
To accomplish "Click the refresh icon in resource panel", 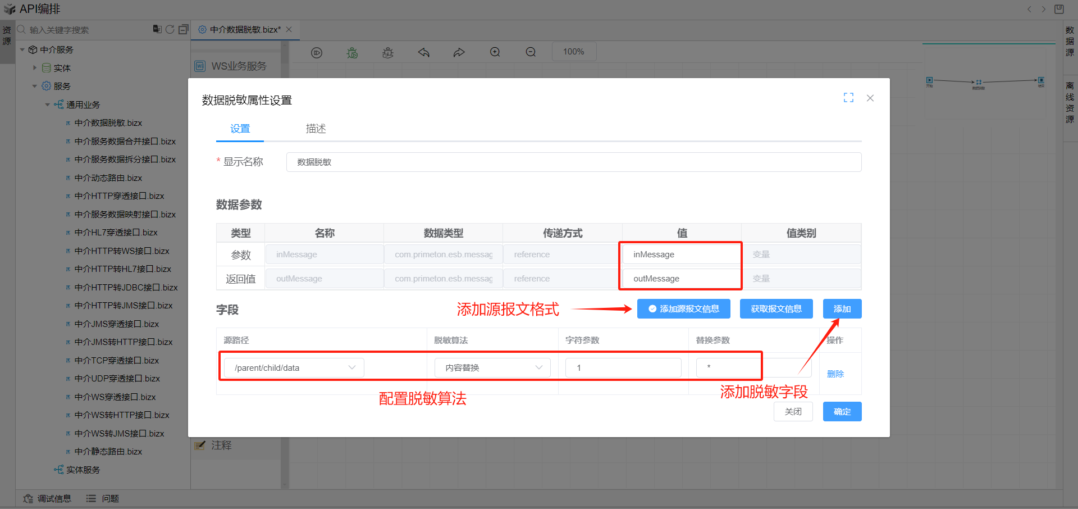I will pos(170,29).
